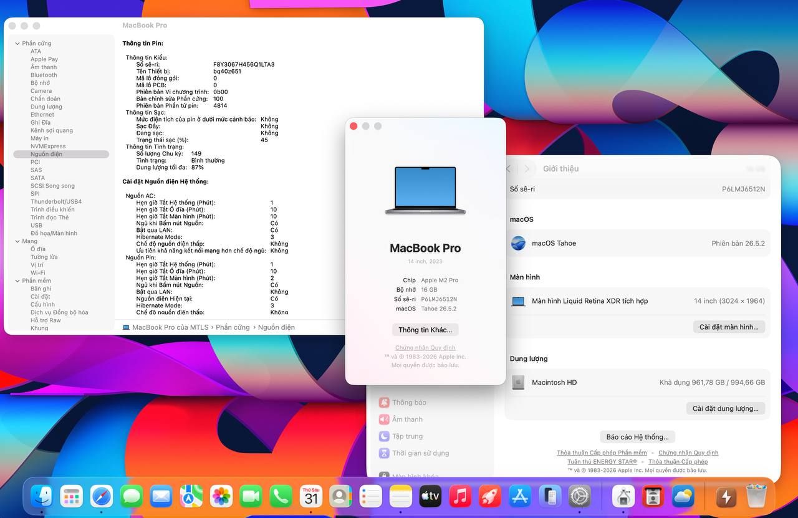The height and width of the screenshot is (518, 798).
Task: Select Thunderbolt/USB4 in the hardware list
Action: point(56,202)
